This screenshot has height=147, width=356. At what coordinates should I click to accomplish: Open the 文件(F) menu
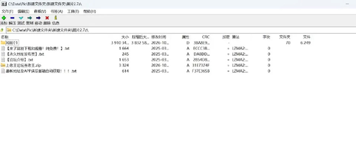point(7,11)
